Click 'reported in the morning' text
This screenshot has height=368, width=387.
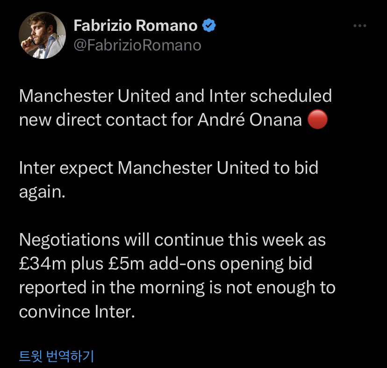[x=112, y=288]
